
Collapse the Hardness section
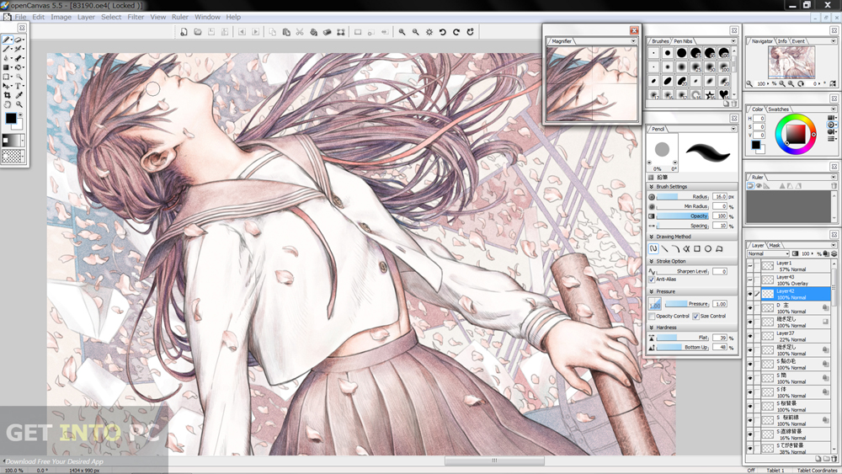click(x=652, y=327)
